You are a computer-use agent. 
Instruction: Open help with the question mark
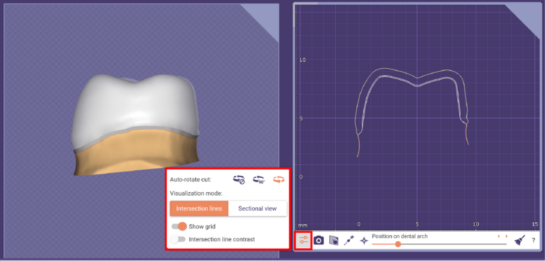[533, 240]
